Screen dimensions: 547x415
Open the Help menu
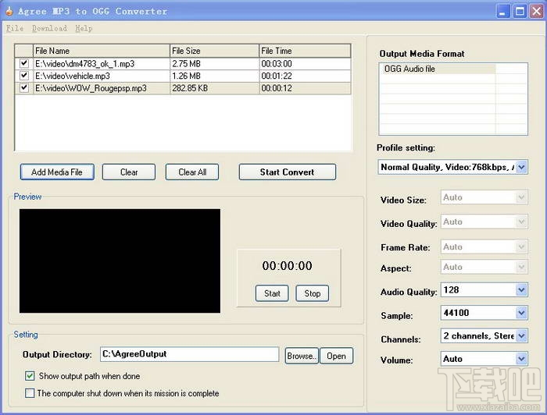click(84, 29)
